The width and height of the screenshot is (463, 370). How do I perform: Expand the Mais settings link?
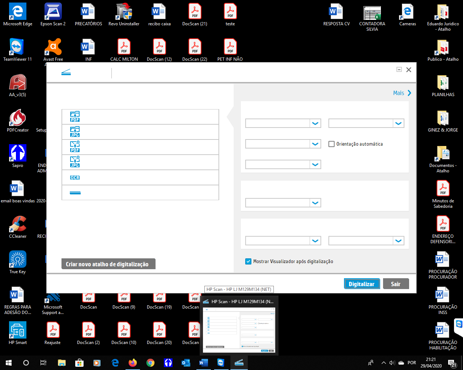pyautogui.click(x=402, y=93)
